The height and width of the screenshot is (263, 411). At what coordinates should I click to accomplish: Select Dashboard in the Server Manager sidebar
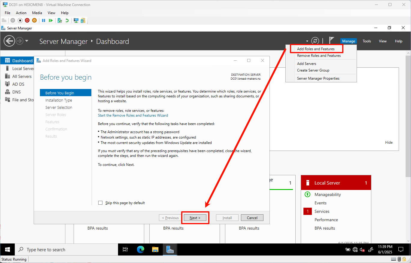pos(17,61)
